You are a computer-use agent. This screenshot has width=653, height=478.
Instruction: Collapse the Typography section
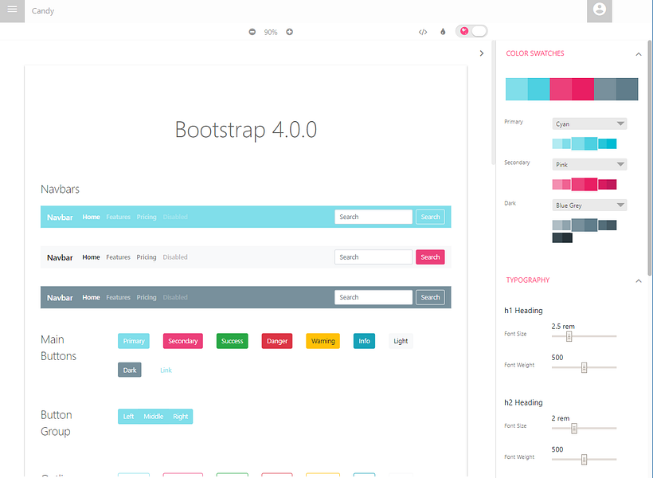[x=639, y=281]
